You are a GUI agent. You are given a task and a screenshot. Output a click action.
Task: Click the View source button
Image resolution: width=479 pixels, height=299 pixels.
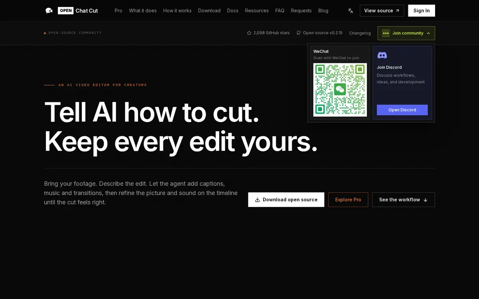click(382, 11)
